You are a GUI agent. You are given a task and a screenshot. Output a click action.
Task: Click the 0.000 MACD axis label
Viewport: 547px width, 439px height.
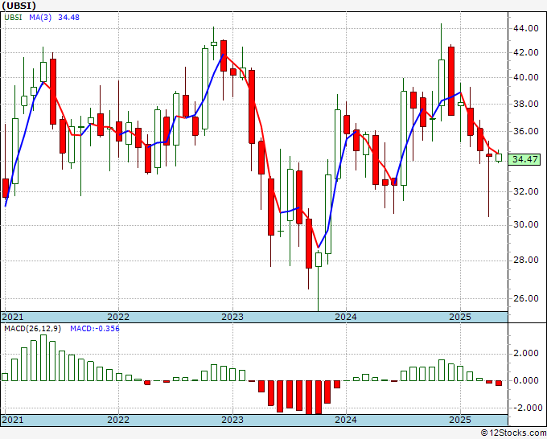[526, 380]
